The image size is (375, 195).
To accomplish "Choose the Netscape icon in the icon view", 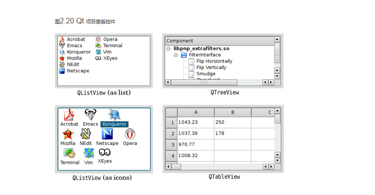I will pyautogui.click(x=107, y=134).
